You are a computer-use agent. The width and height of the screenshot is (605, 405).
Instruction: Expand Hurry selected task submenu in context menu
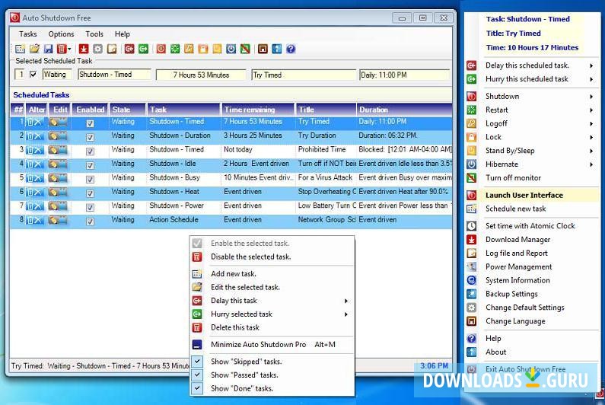tap(346, 314)
